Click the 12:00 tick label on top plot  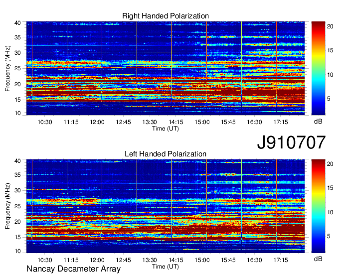[x=97, y=122]
